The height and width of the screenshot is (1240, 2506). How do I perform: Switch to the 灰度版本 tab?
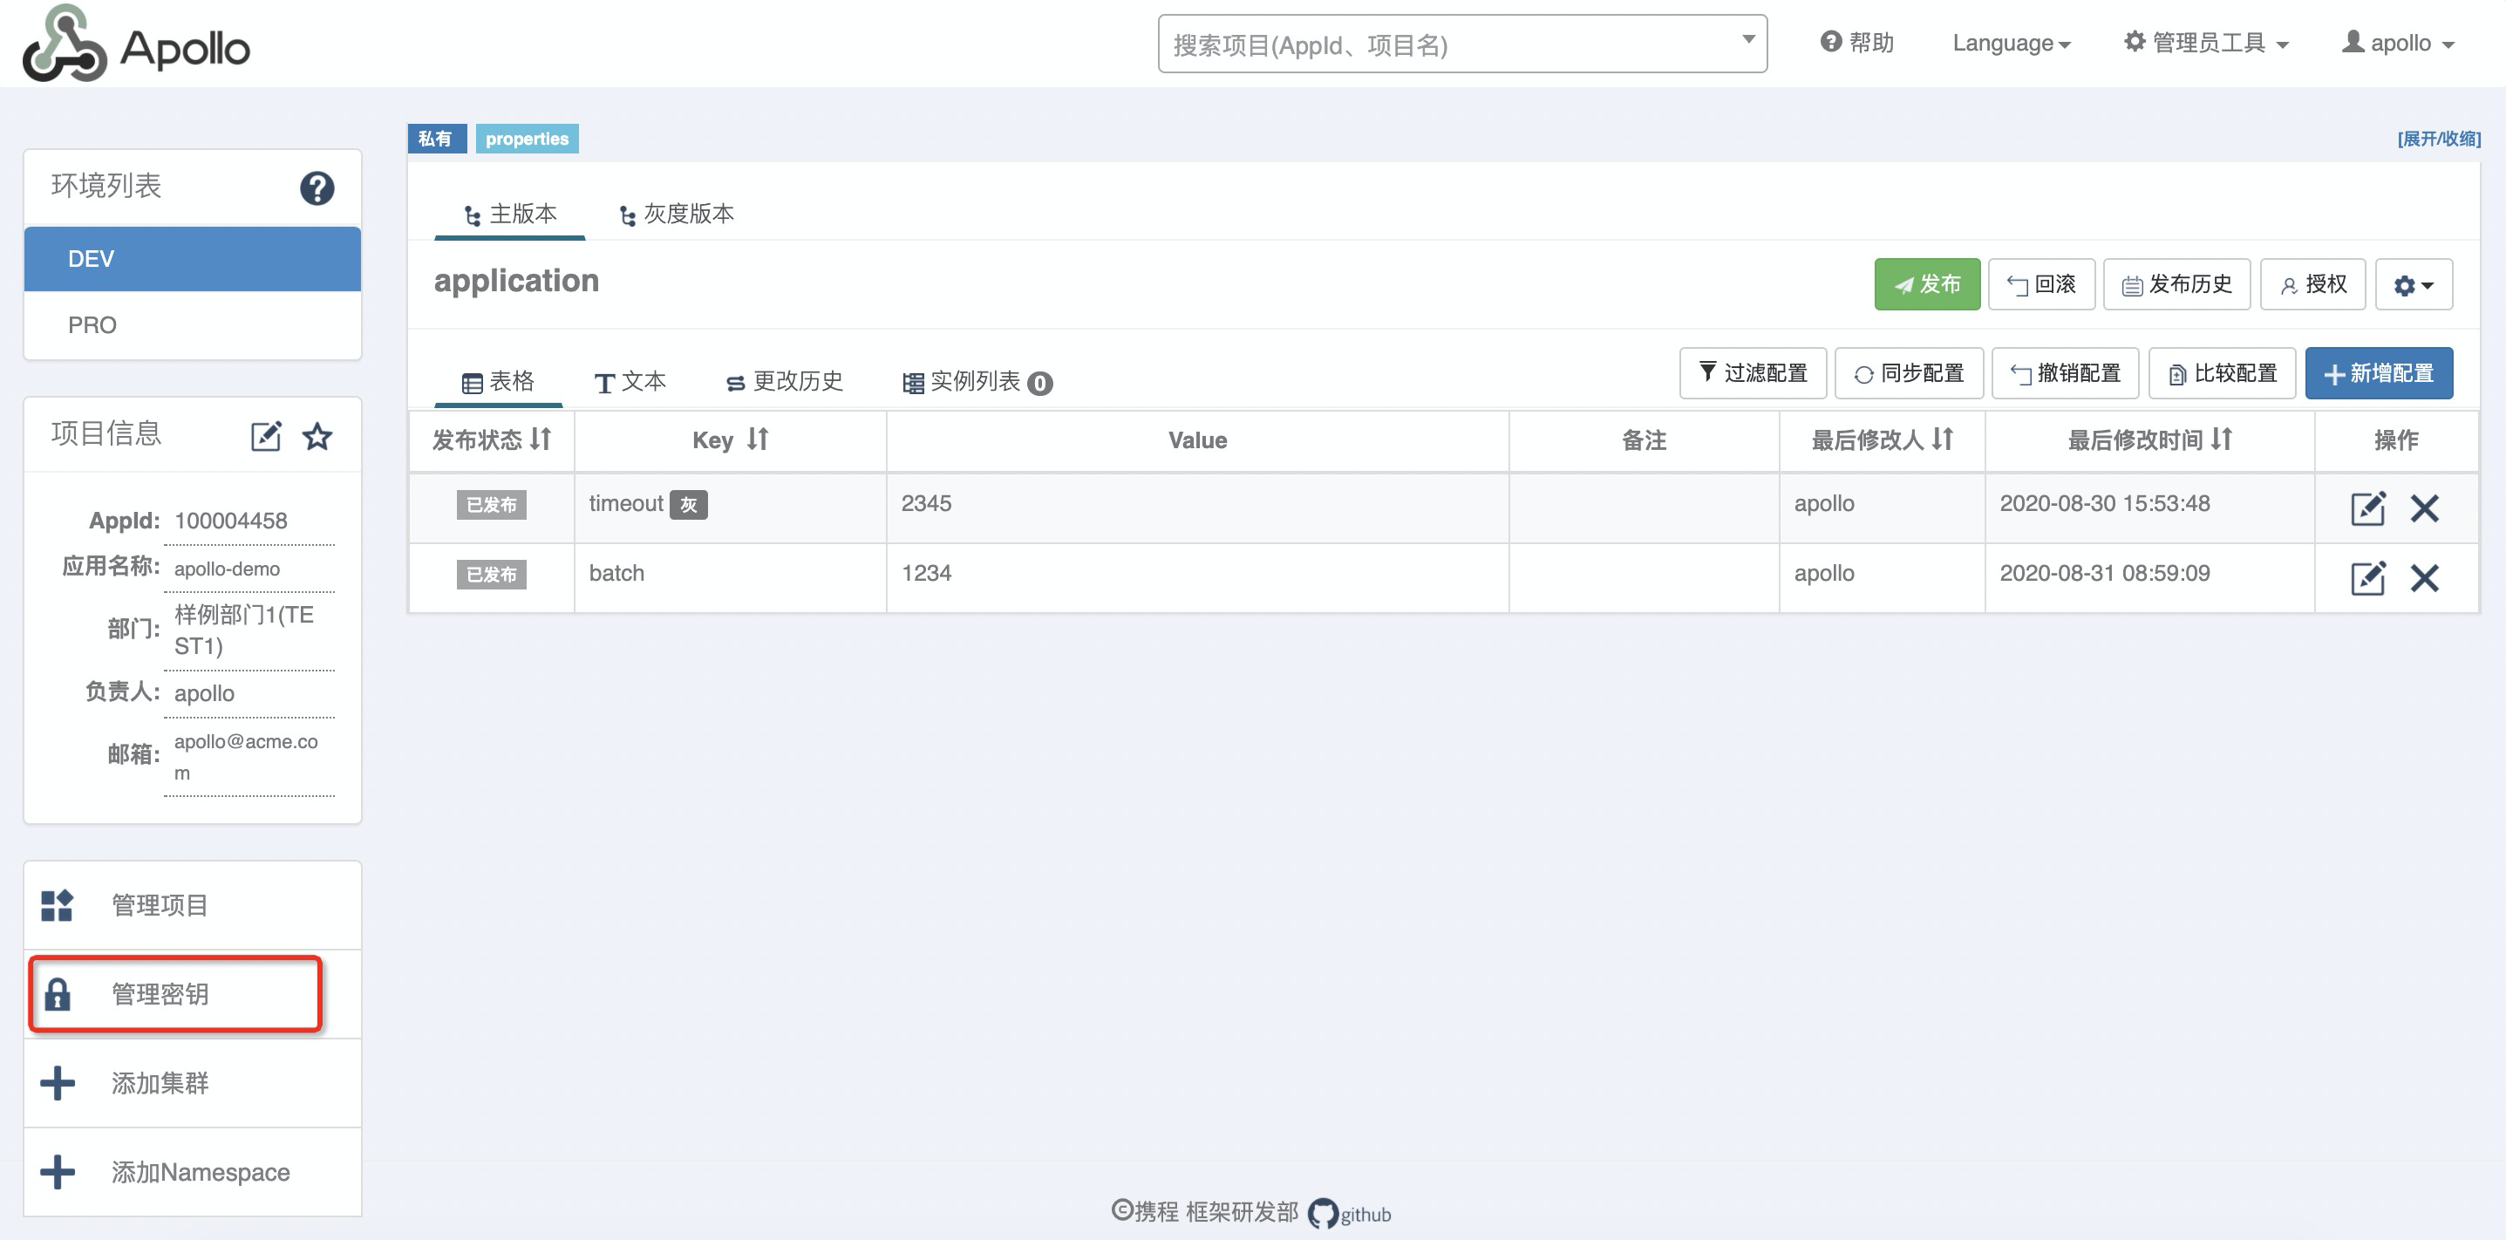678,214
